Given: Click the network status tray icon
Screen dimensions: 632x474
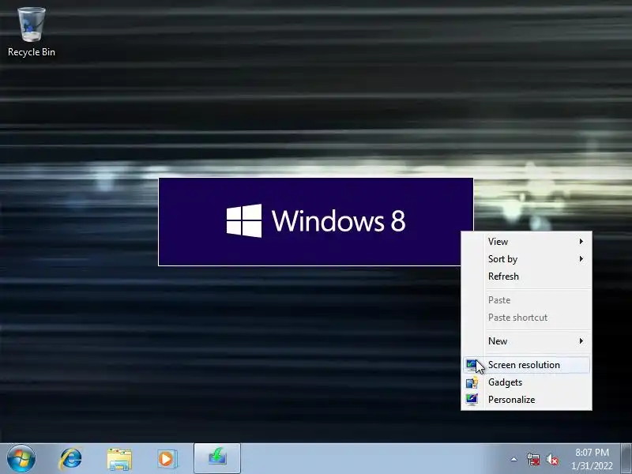Looking at the screenshot, I should point(533,459).
